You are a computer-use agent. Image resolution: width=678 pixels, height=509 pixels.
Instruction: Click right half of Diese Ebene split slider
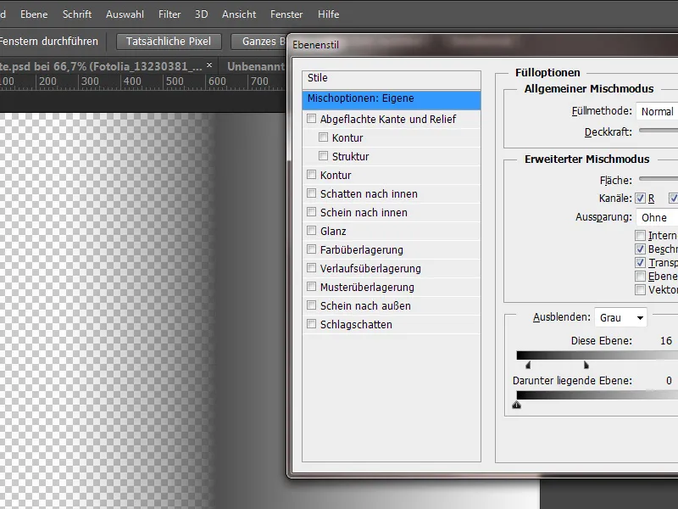[586, 366]
